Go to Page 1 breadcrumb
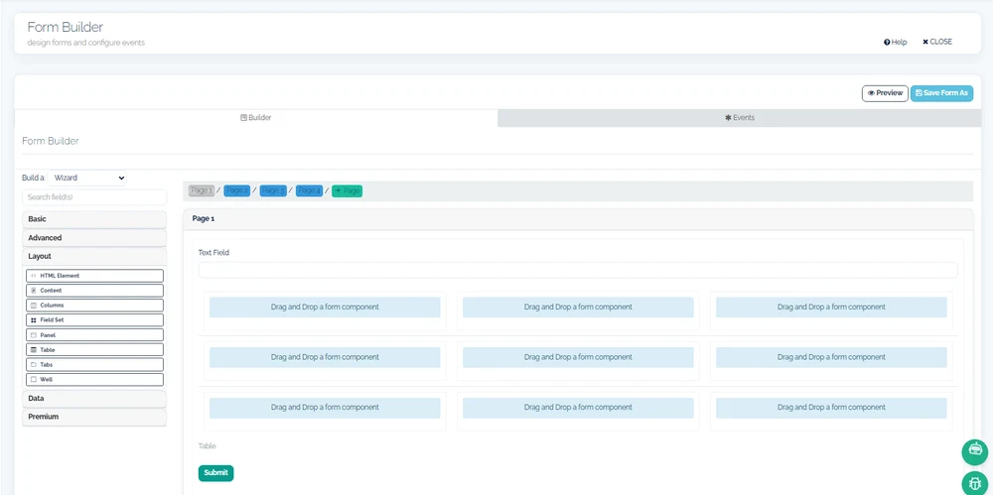This screenshot has width=993, height=495. [x=202, y=190]
